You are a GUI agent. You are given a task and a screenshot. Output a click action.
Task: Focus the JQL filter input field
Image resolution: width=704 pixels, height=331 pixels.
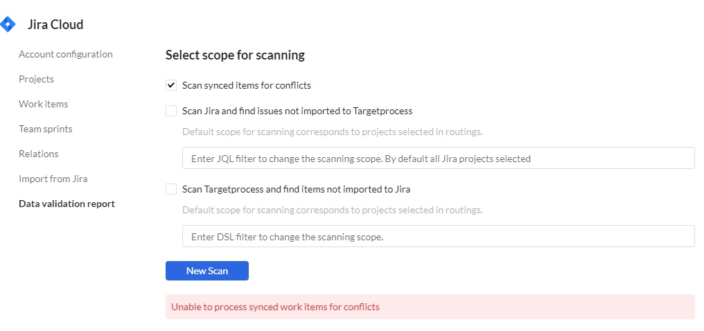coord(438,159)
